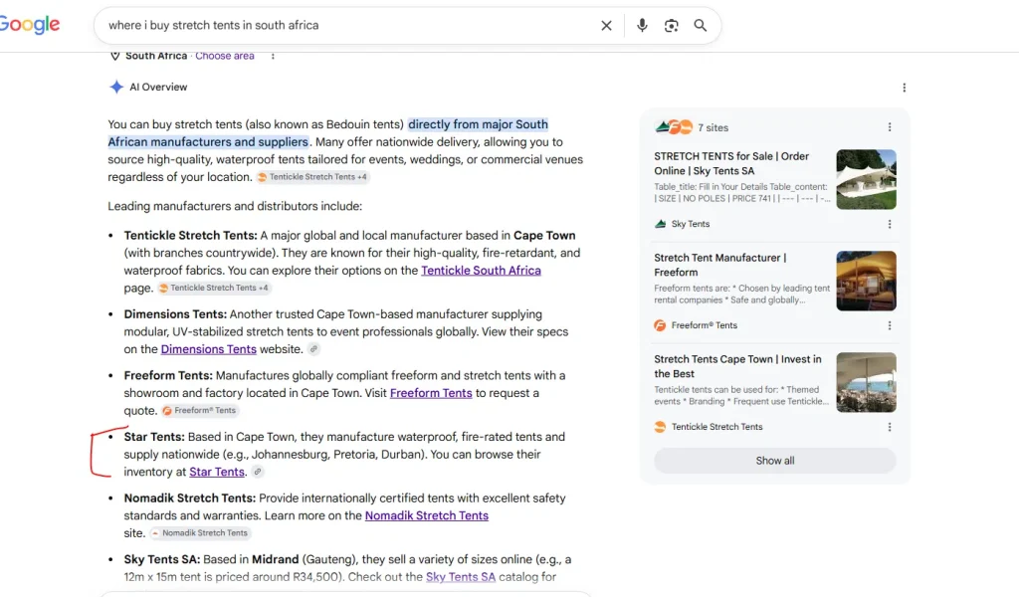Open the location three-dot menu near Choose area
The image size is (1019, 597).
click(x=273, y=56)
